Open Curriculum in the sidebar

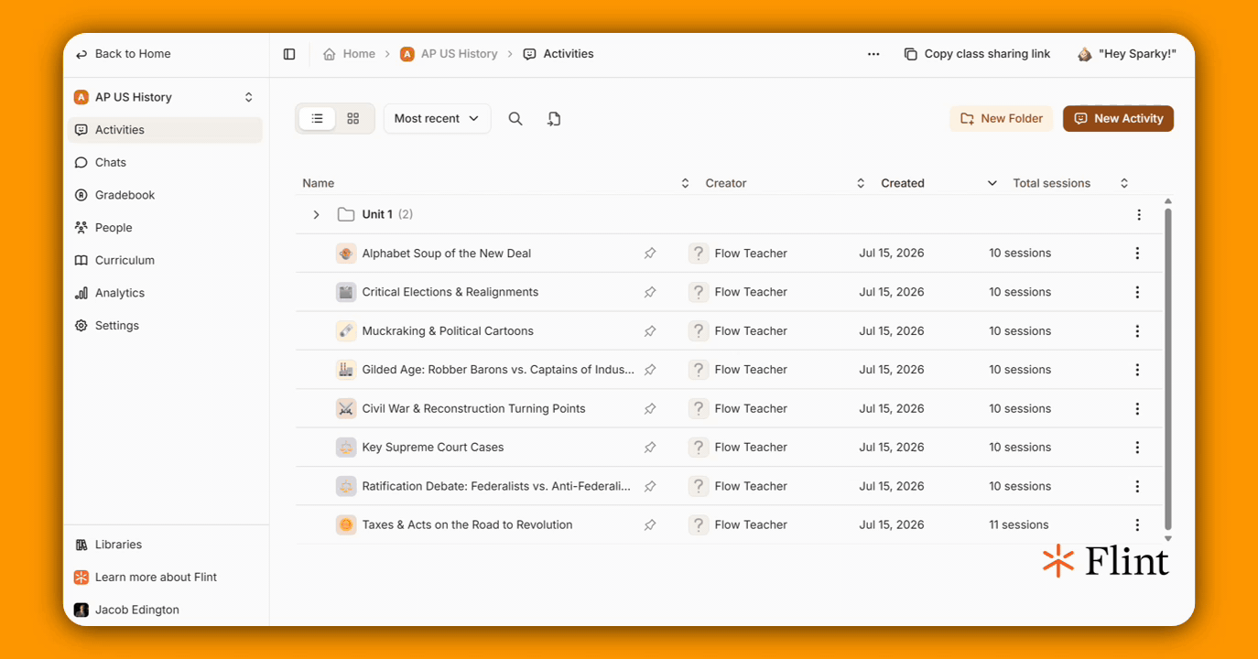click(x=166, y=261)
